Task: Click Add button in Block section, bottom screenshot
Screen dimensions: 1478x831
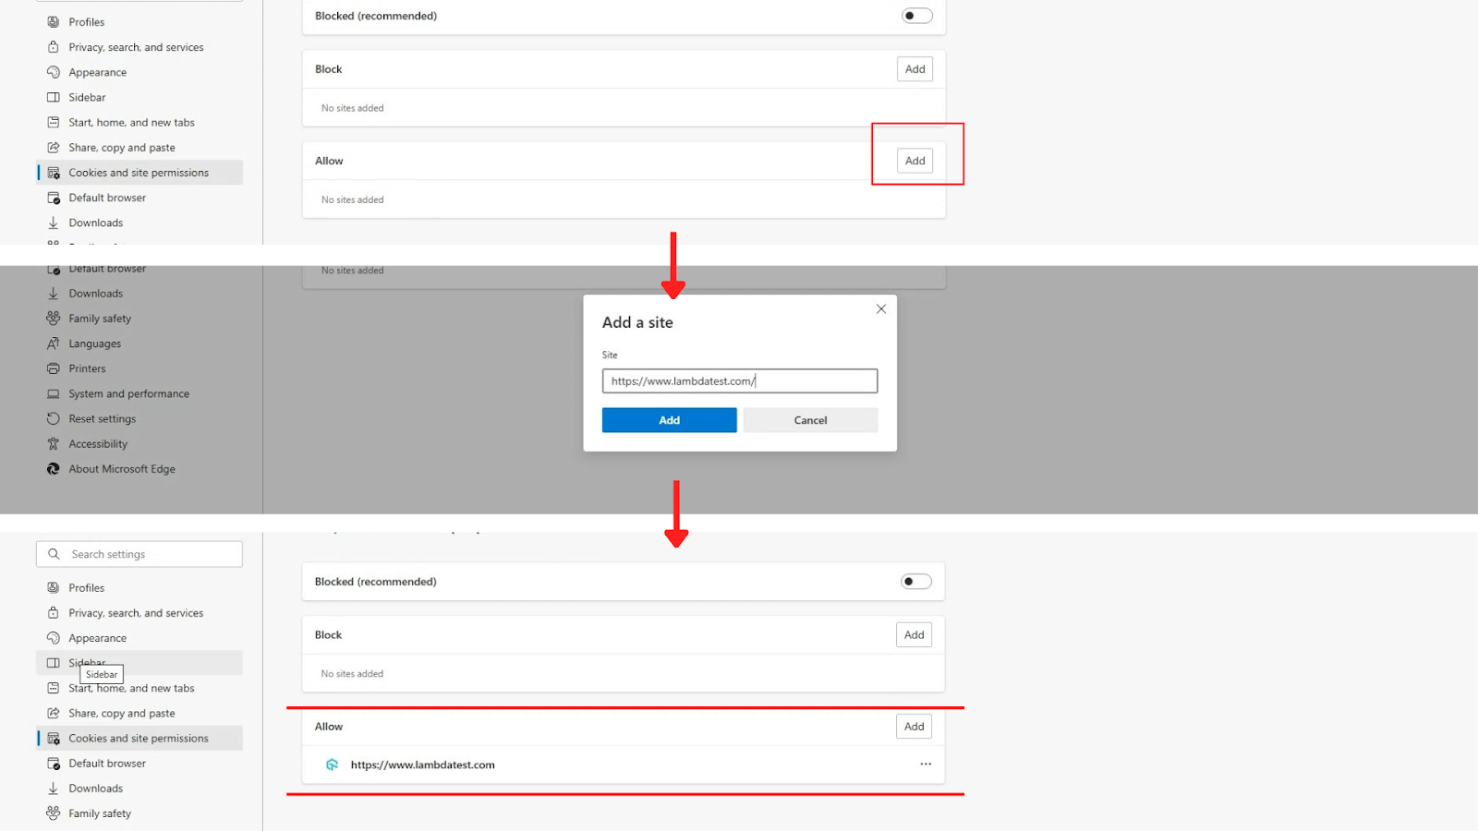Action: point(914,635)
